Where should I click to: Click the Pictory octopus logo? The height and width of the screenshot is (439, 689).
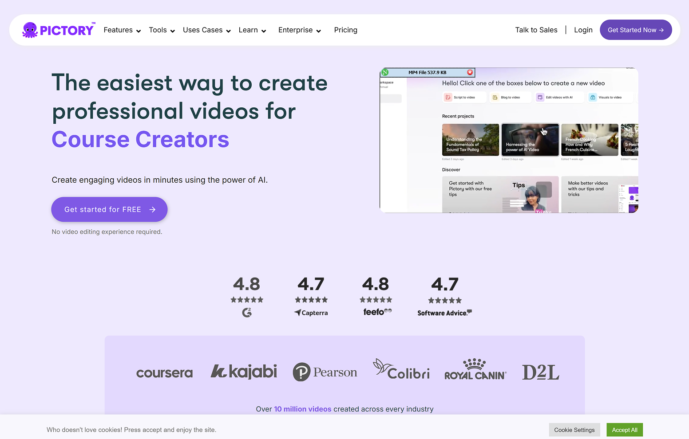[58, 30]
